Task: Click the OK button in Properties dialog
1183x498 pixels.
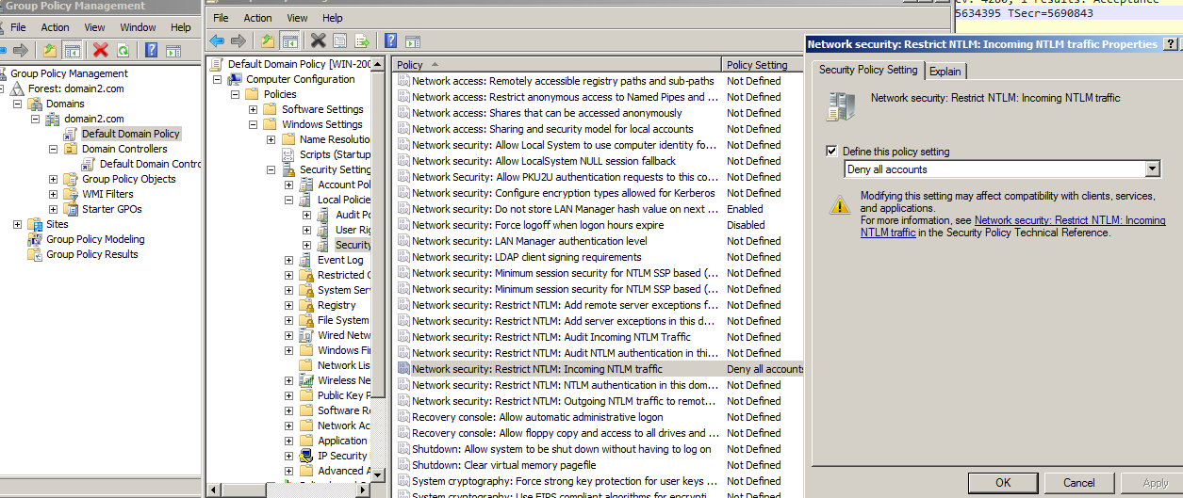Action: 1003,483
